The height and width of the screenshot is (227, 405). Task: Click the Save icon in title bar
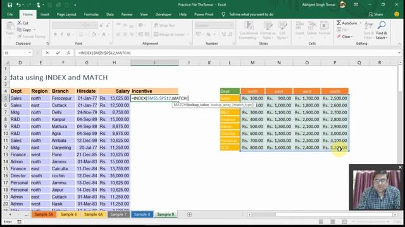10,5
